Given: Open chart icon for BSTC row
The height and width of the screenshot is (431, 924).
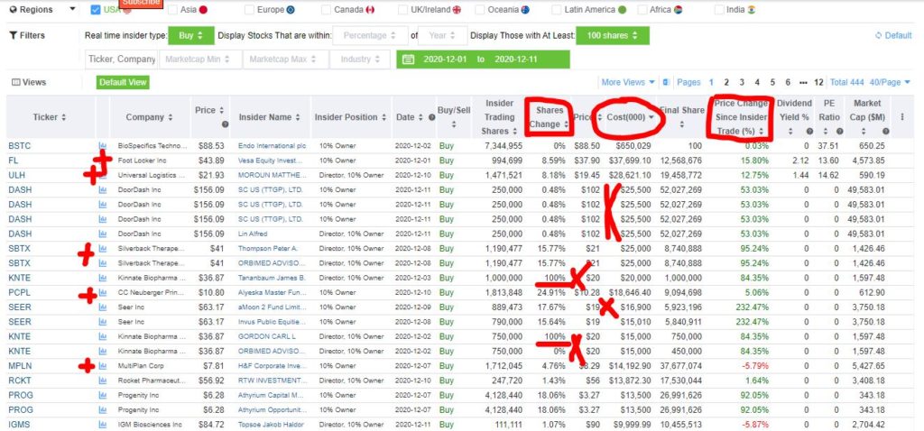Looking at the screenshot, I should pyautogui.click(x=103, y=145).
